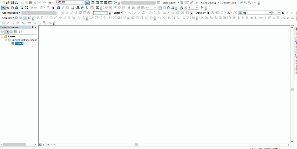
Task: Toggle Edge Snapping icon
Action: (x=29, y=18)
